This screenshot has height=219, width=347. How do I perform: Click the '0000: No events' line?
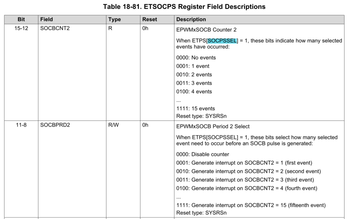pyautogui.click(x=196, y=57)
